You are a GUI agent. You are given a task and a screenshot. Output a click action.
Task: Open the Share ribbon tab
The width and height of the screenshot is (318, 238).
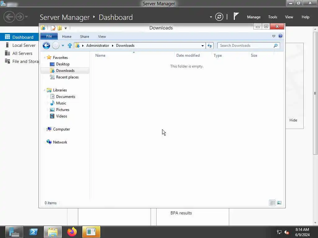click(84, 37)
